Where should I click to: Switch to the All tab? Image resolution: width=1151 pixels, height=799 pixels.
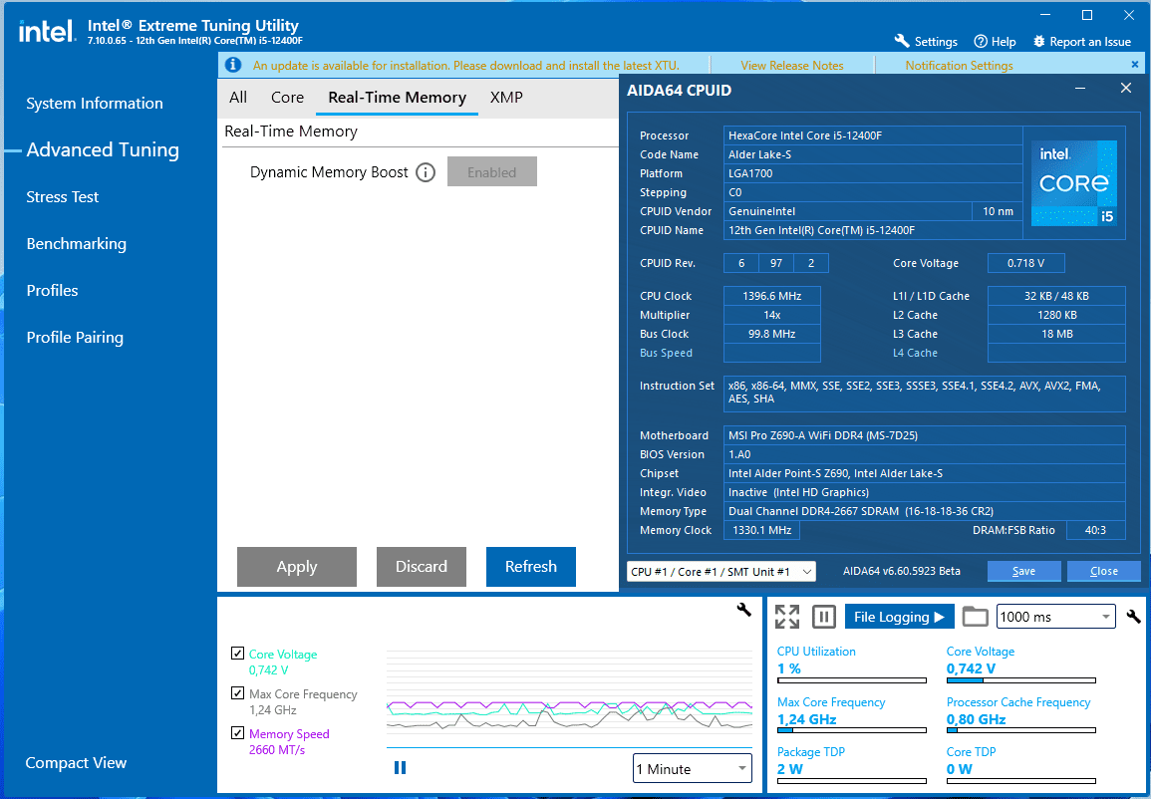pyautogui.click(x=238, y=98)
